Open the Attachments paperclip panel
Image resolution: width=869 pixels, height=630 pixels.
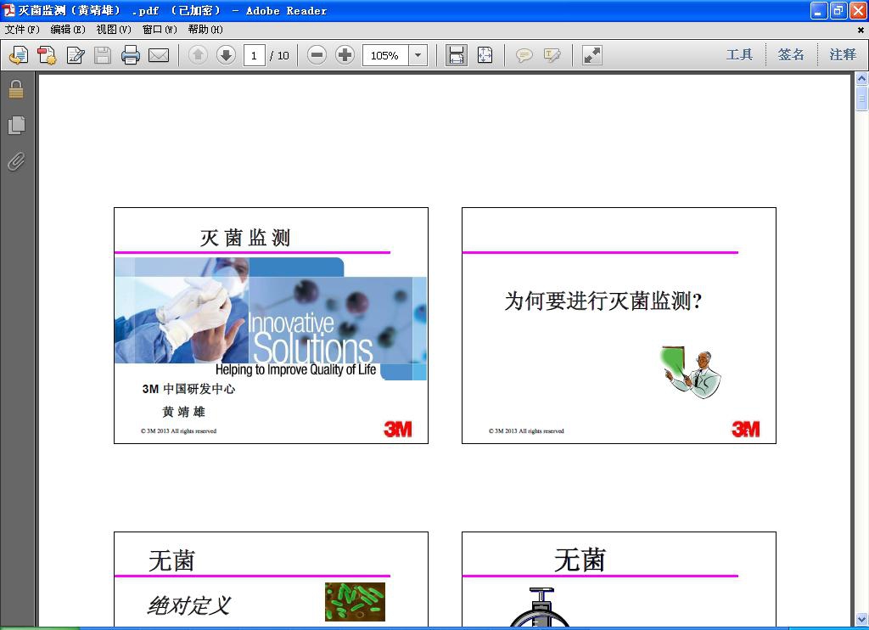[14, 162]
